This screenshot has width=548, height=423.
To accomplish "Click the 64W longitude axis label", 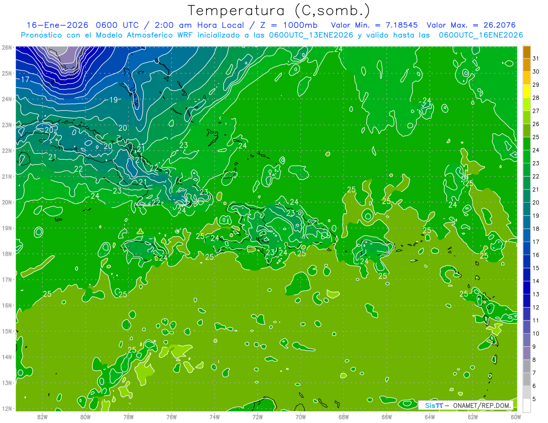I will click(430, 417).
